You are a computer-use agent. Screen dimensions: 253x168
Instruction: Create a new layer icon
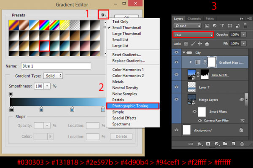(234, 144)
